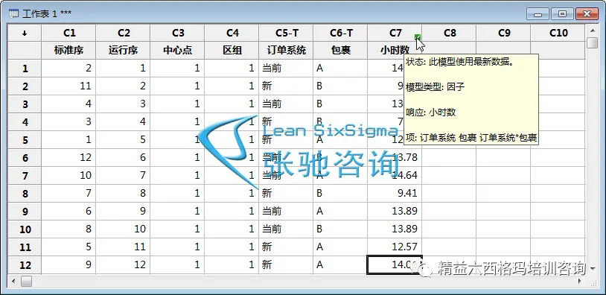The image size is (606, 295).
Task: Open the worksheet icon menu in title bar
Action: pyautogui.click(x=13, y=14)
